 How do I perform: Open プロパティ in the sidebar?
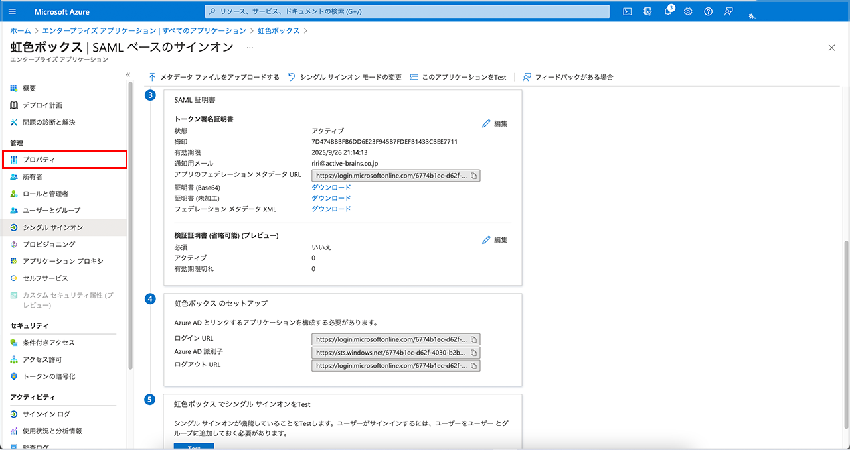tap(39, 160)
